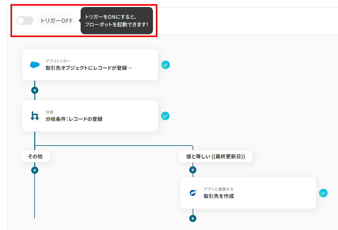Click the branch arrows icon
Image resolution: width=338 pixels, height=230 pixels.
35,116
